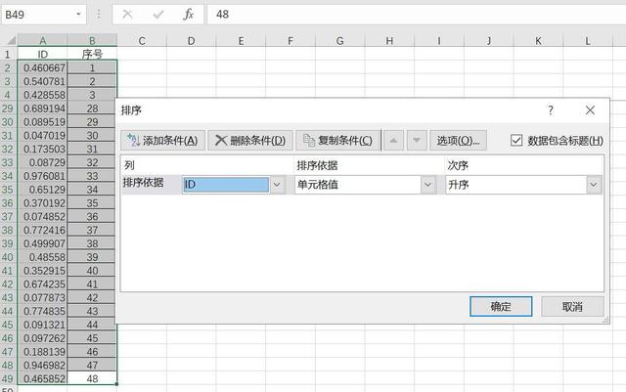Click the Add Condition (添加条件) button
This screenshot has width=626, height=392.
[163, 141]
